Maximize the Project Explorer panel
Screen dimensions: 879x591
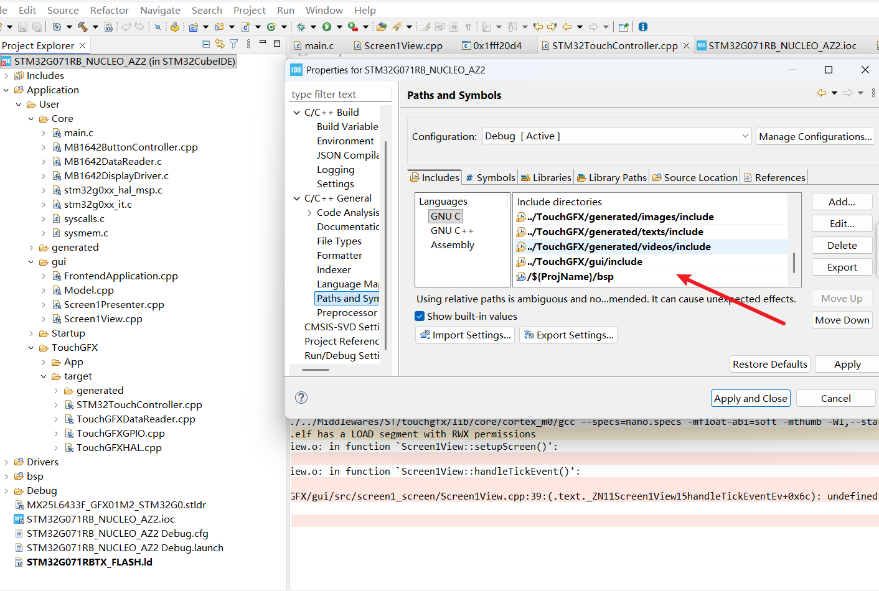pos(277,44)
